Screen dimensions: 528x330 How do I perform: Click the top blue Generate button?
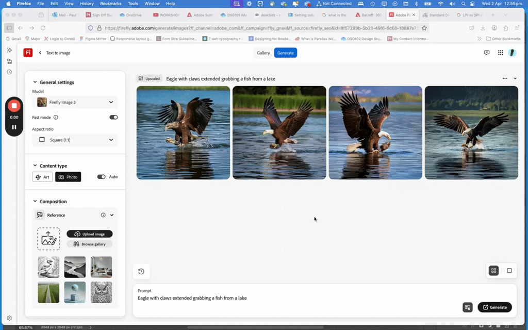pyautogui.click(x=285, y=53)
